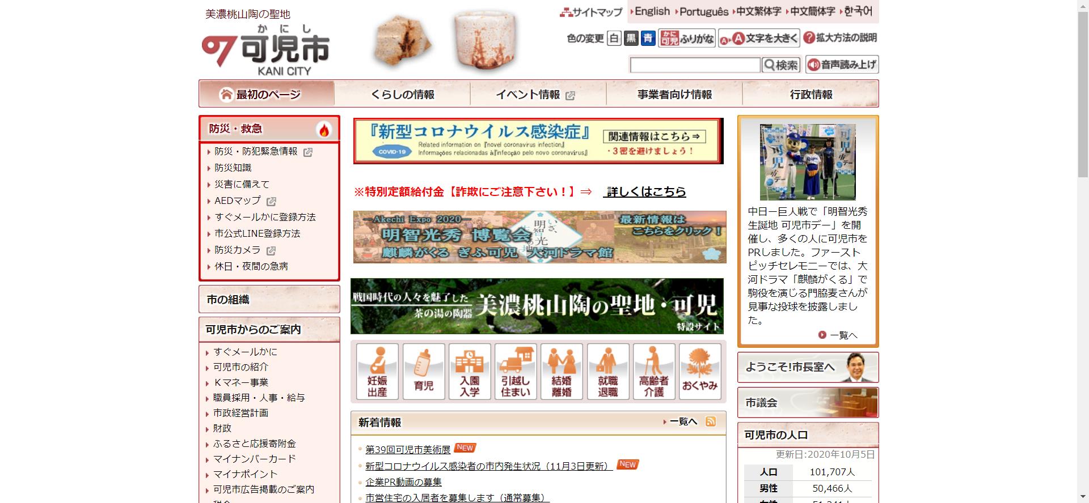Click 詳しくはこちら link for 特別定額給付金
The width and height of the screenshot is (1089, 503).
coord(646,191)
